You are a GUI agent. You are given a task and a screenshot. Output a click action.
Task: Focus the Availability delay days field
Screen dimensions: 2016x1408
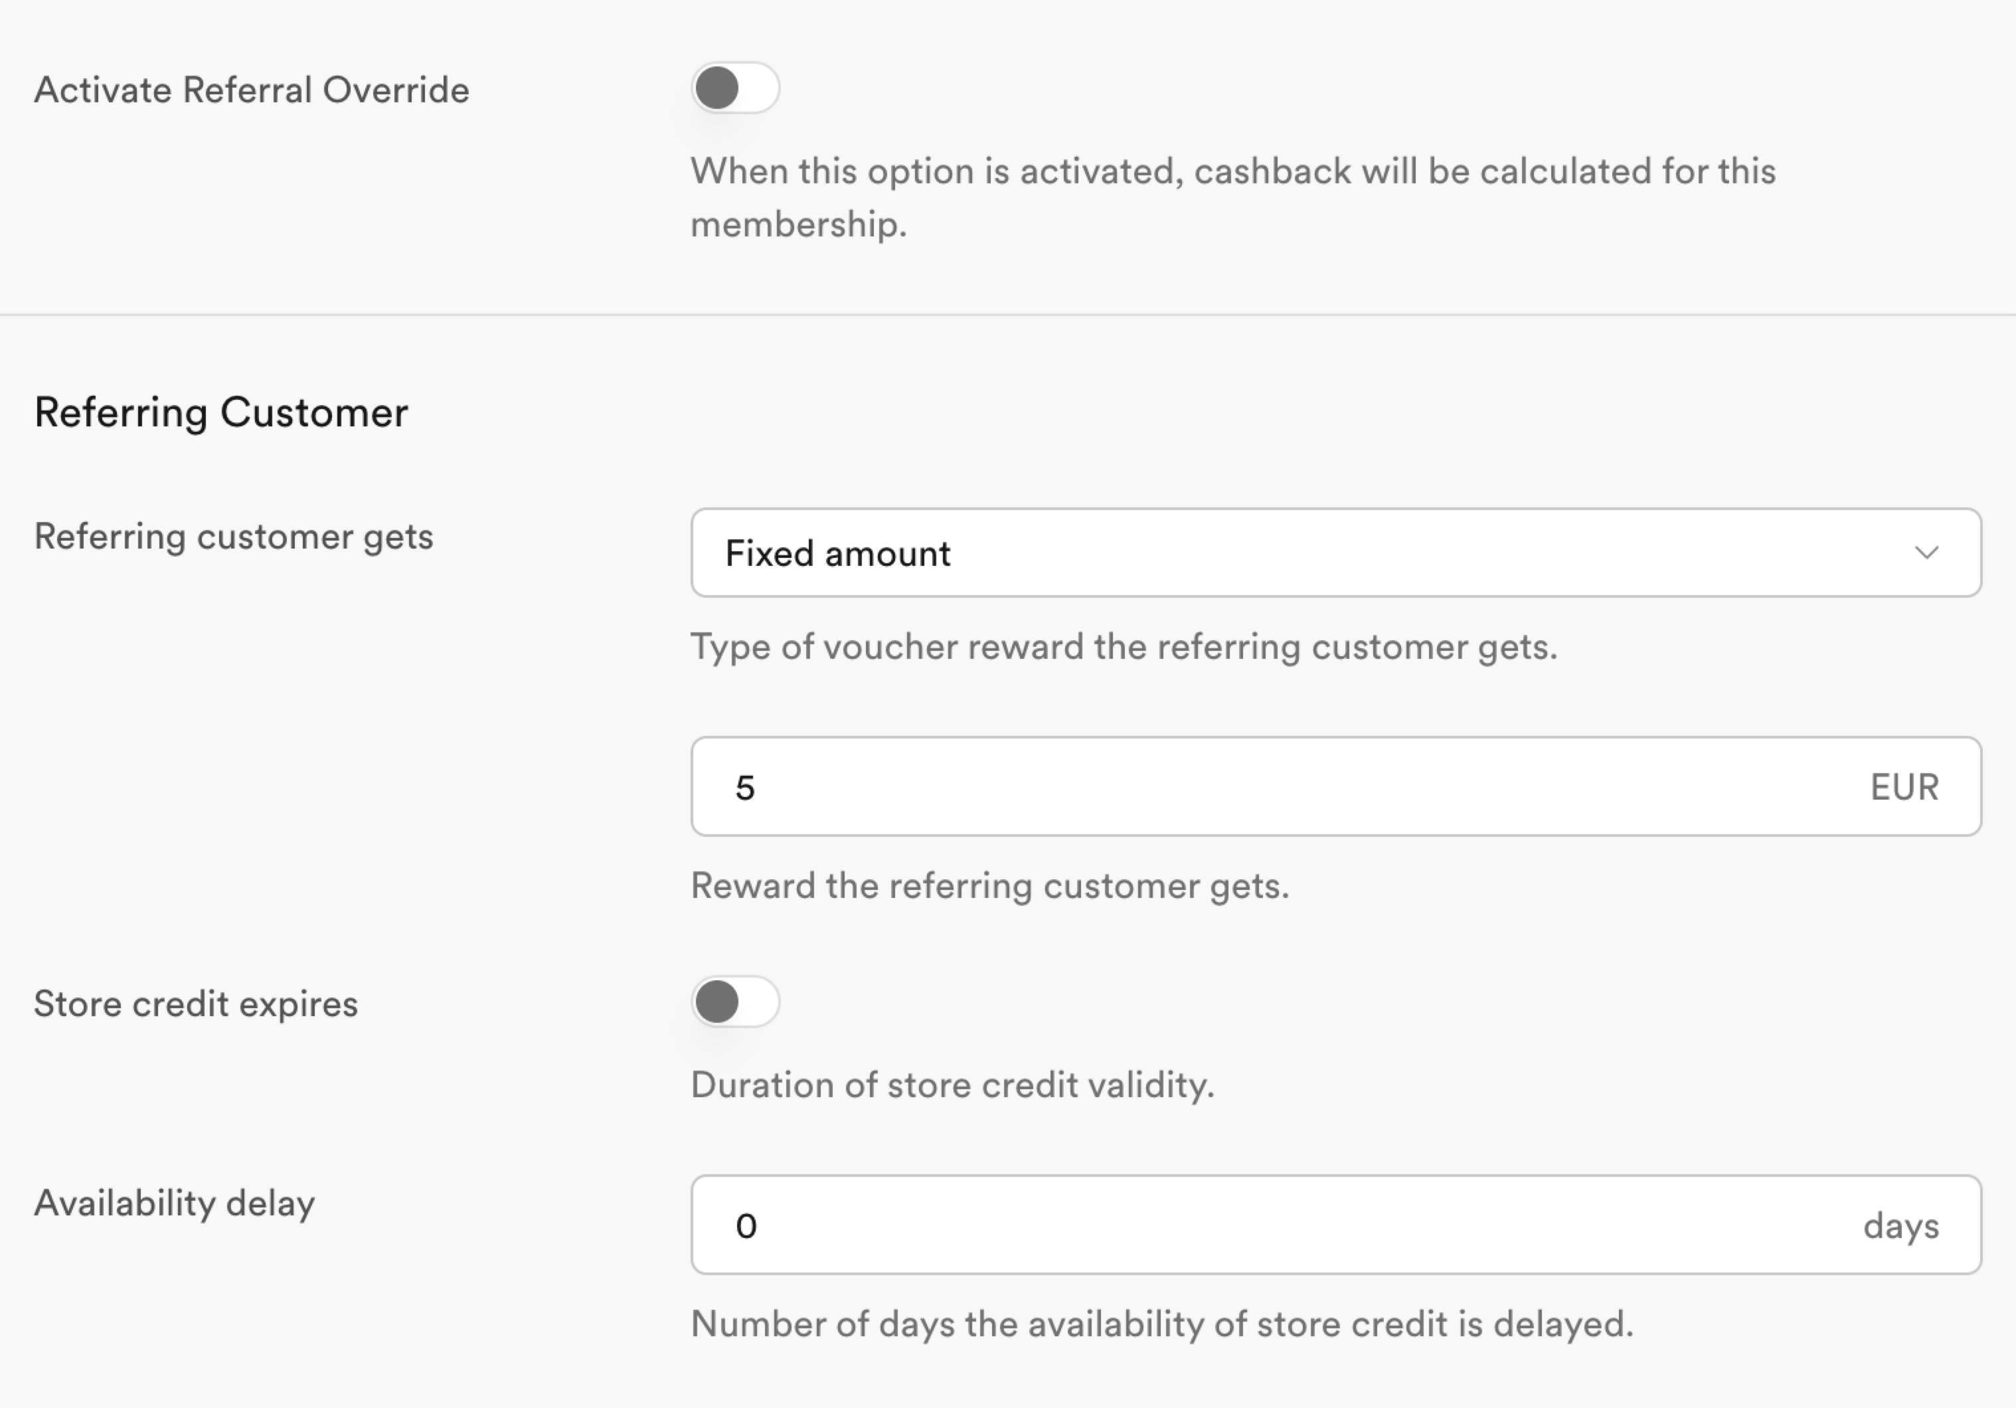1335,1225
